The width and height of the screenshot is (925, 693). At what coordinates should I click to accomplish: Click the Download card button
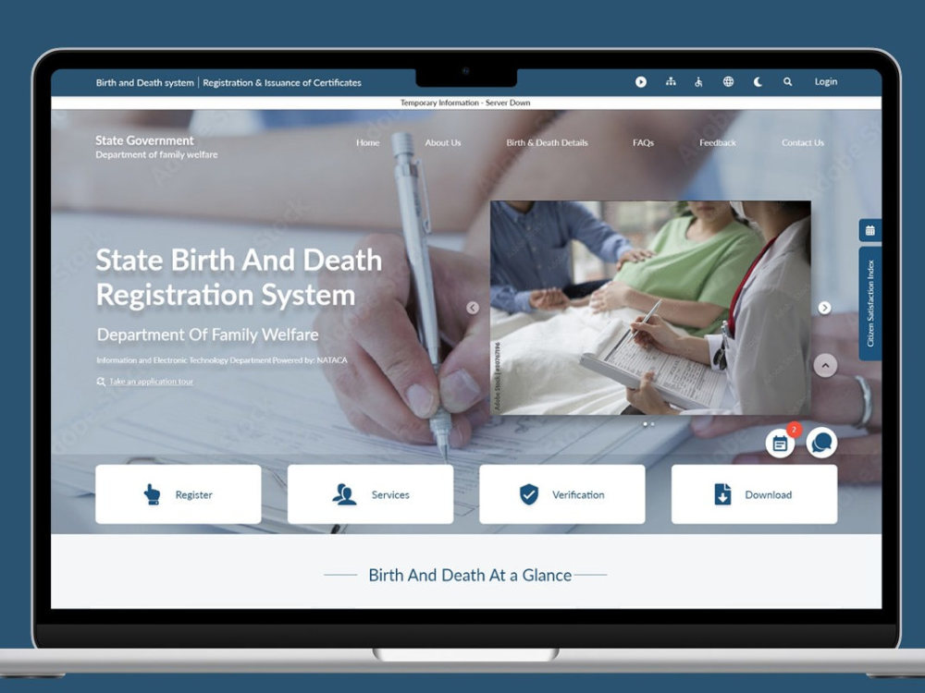(755, 494)
